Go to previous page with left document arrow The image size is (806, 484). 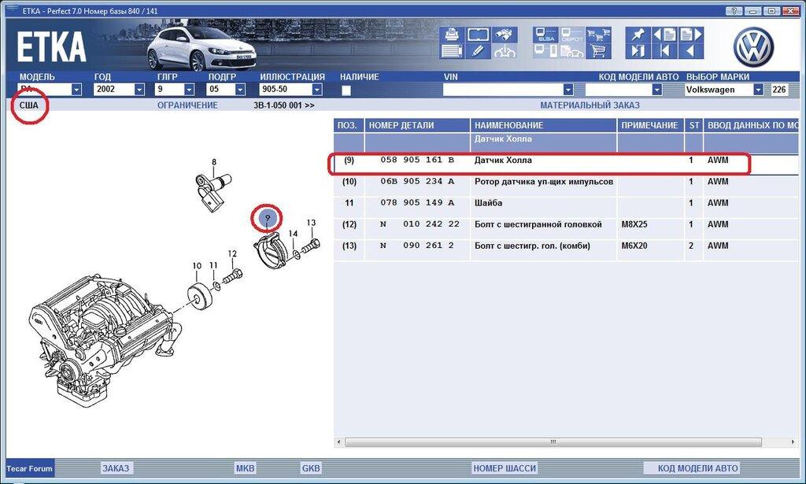[x=664, y=35]
